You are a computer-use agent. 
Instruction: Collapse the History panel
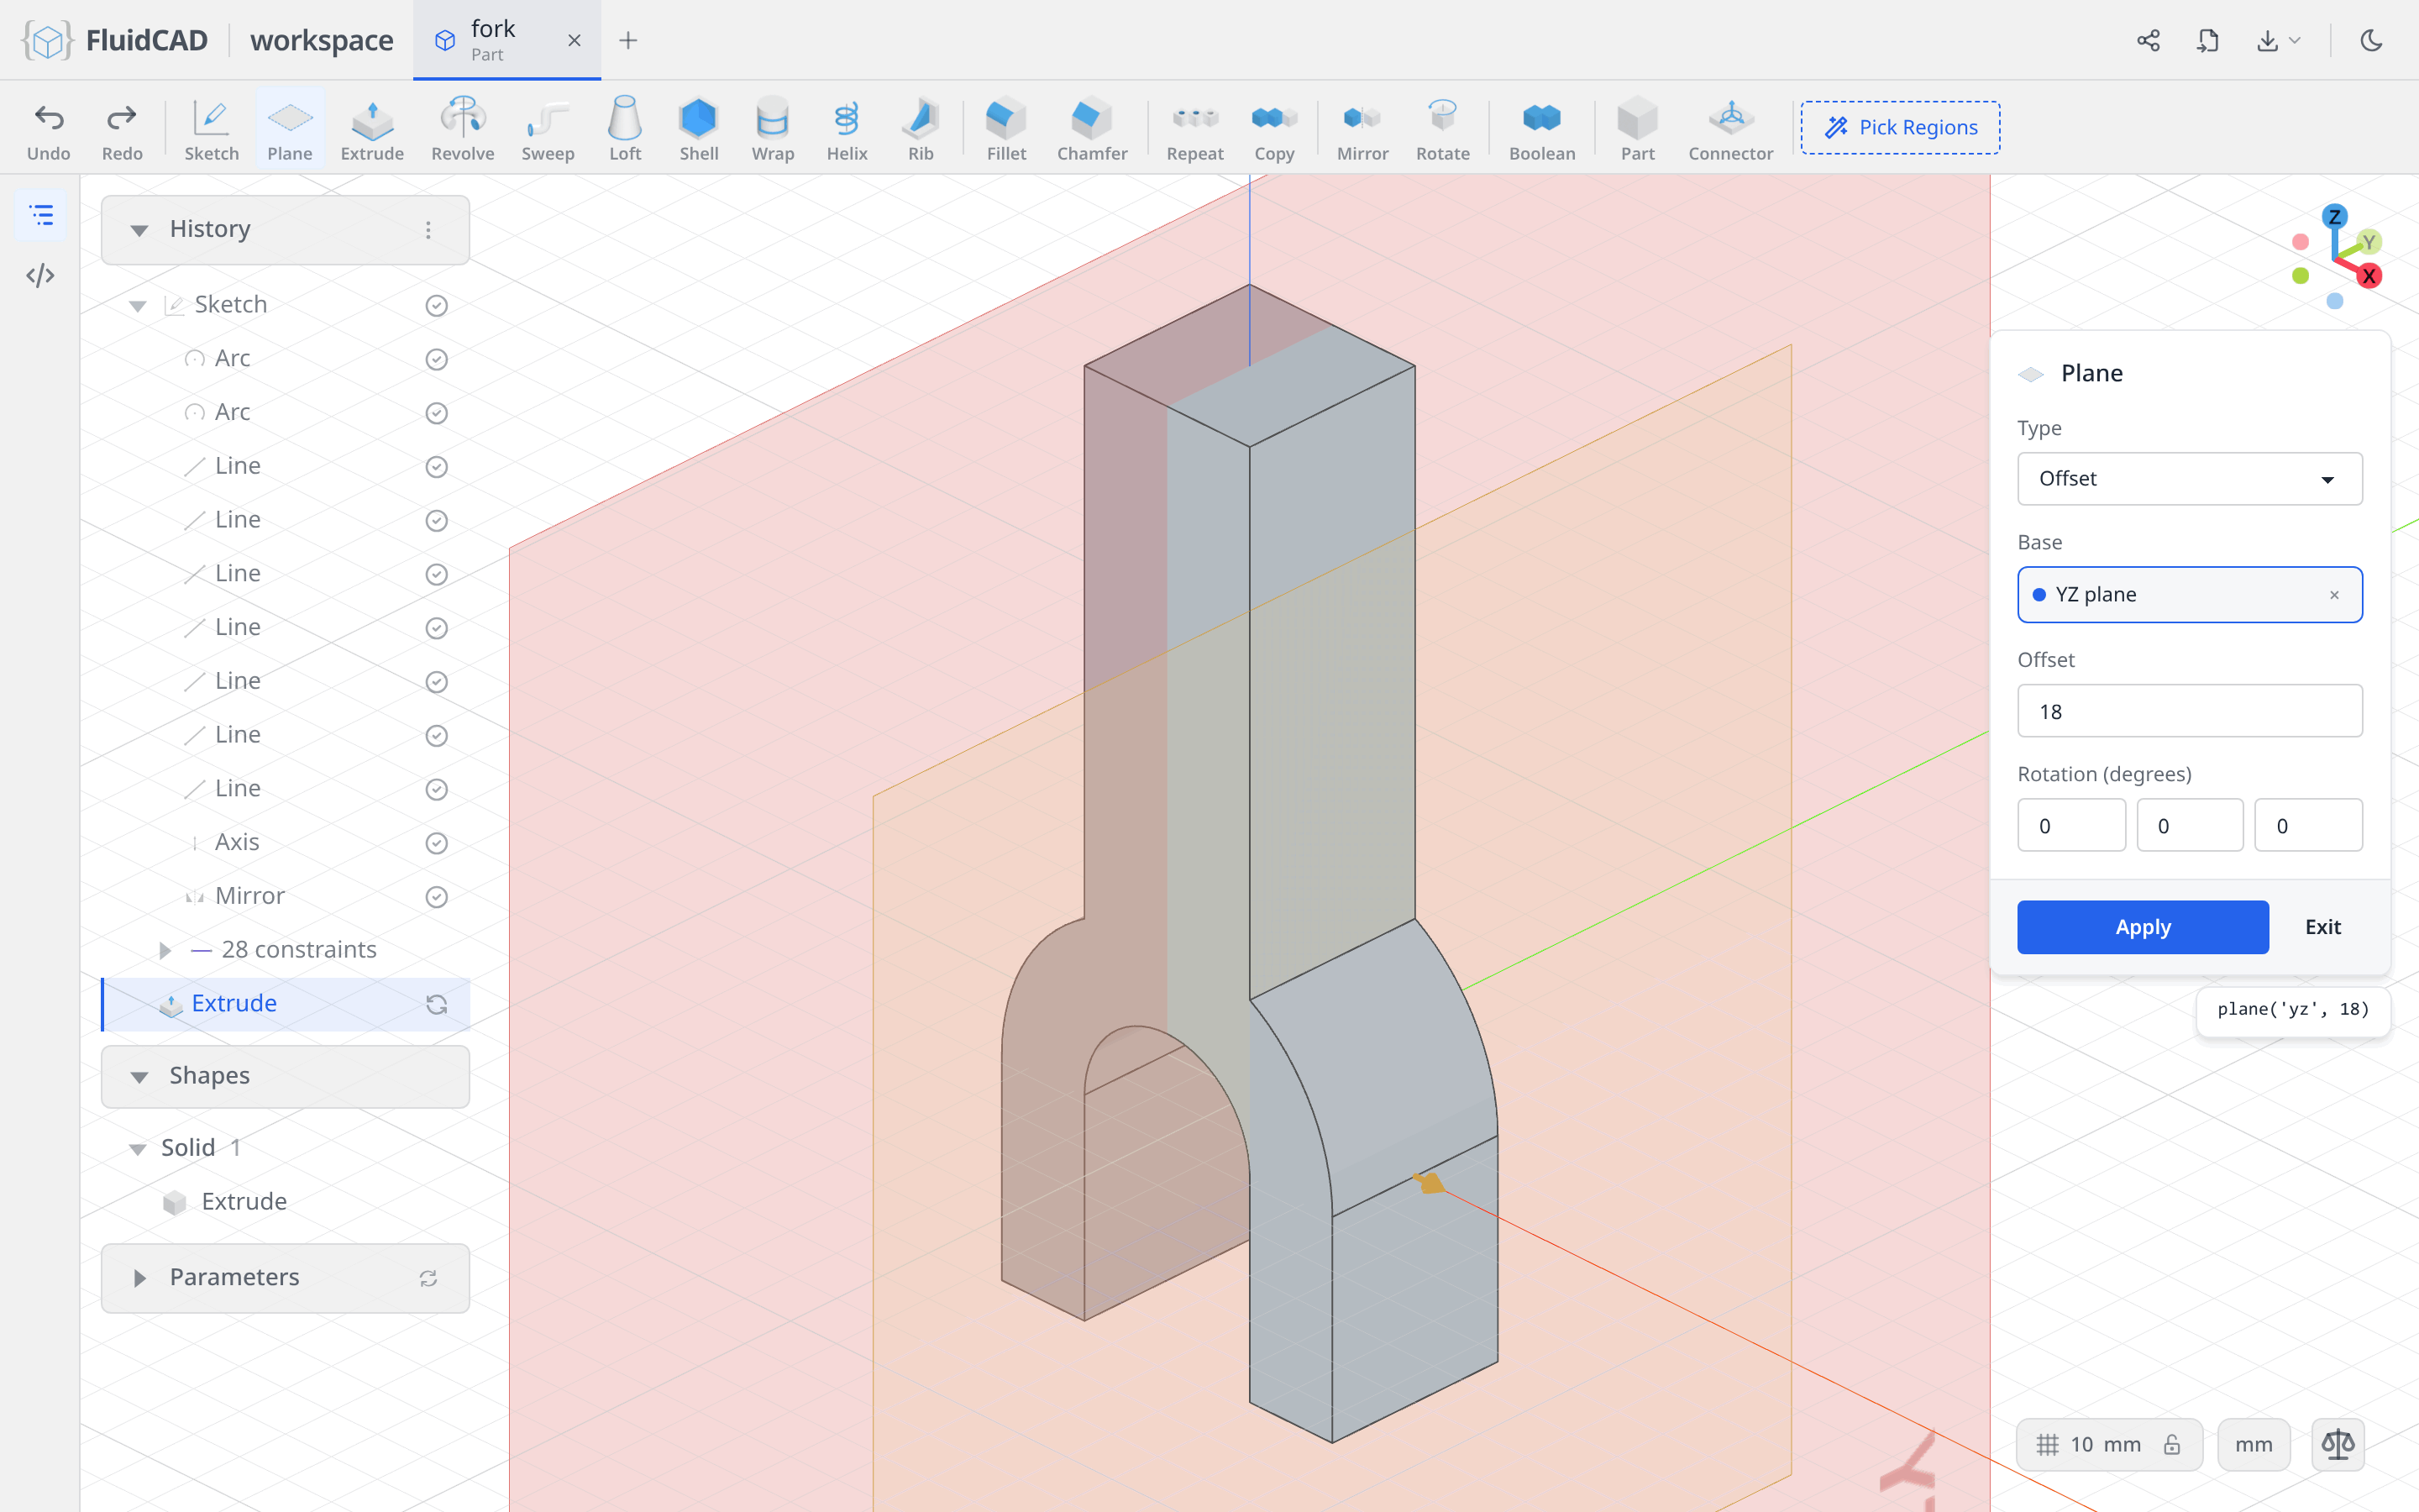[139, 230]
